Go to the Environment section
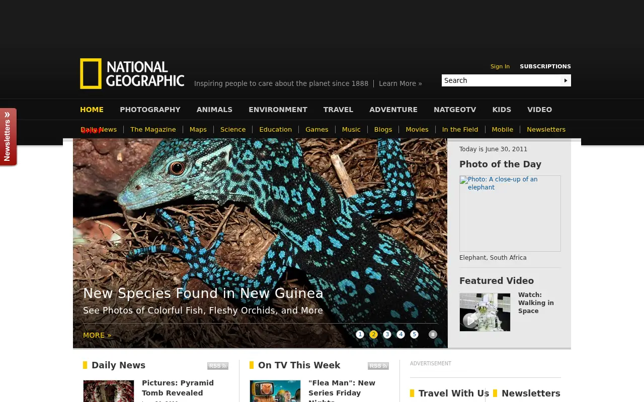Screen dimensions: 644x402 pyautogui.click(x=278, y=110)
